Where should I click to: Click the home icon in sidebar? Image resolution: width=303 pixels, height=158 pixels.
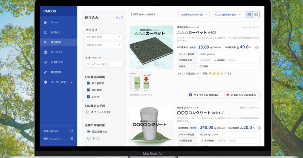point(45,22)
